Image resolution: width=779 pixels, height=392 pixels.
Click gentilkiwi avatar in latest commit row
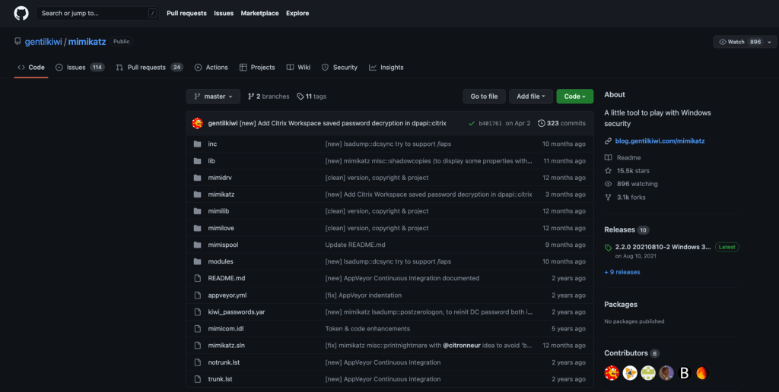coord(197,123)
